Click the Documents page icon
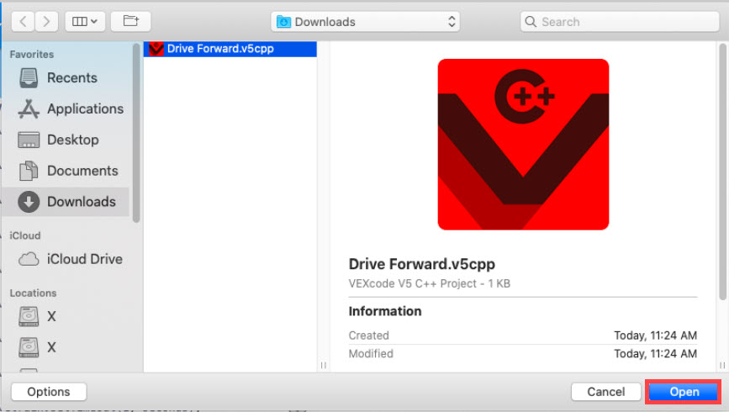The width and height of the screenshot is (729, 412). (x=29, y=171)
